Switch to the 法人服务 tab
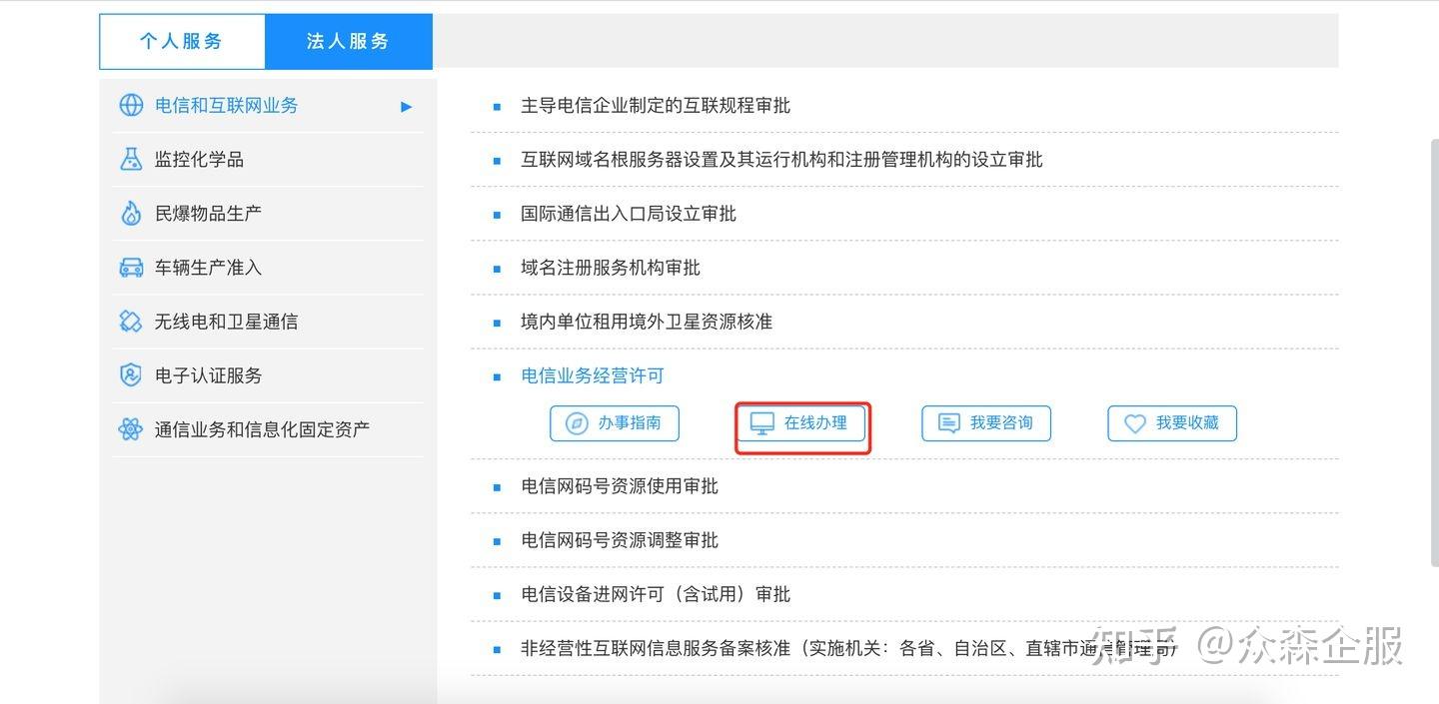This screenshot has height=704, width=1439. coord(348,41)
